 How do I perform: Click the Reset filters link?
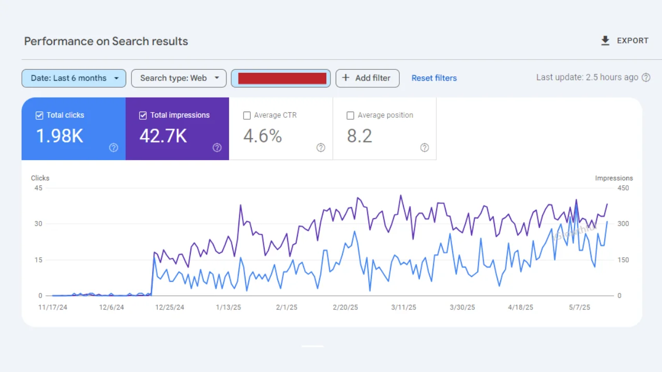434,78
